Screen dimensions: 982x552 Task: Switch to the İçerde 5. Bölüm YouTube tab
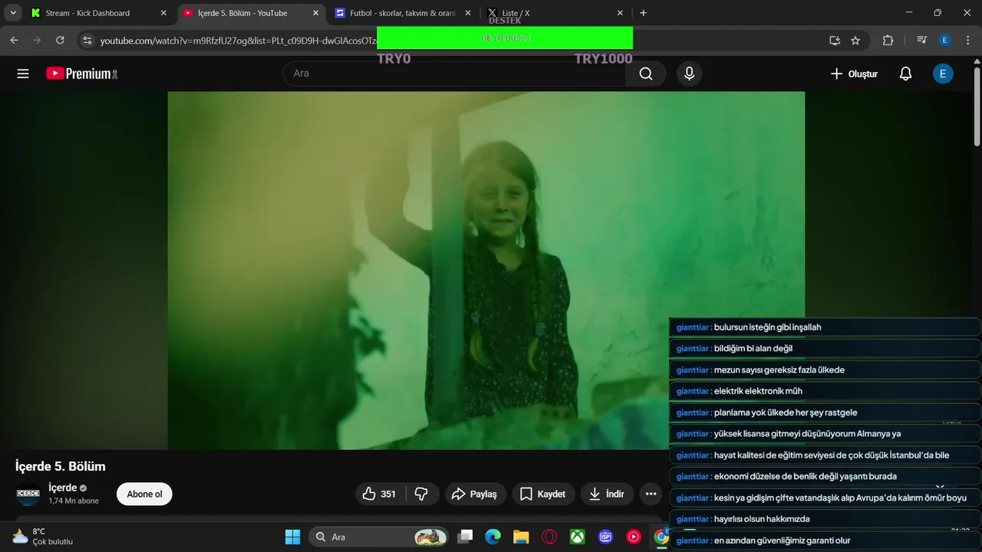click(251, 13)
